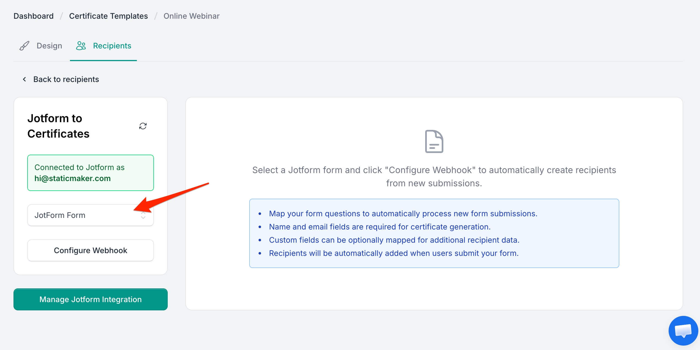700x350 pixels.
Task: Click Manage Jotform Integration button
Action: click(x=91, y=299)
